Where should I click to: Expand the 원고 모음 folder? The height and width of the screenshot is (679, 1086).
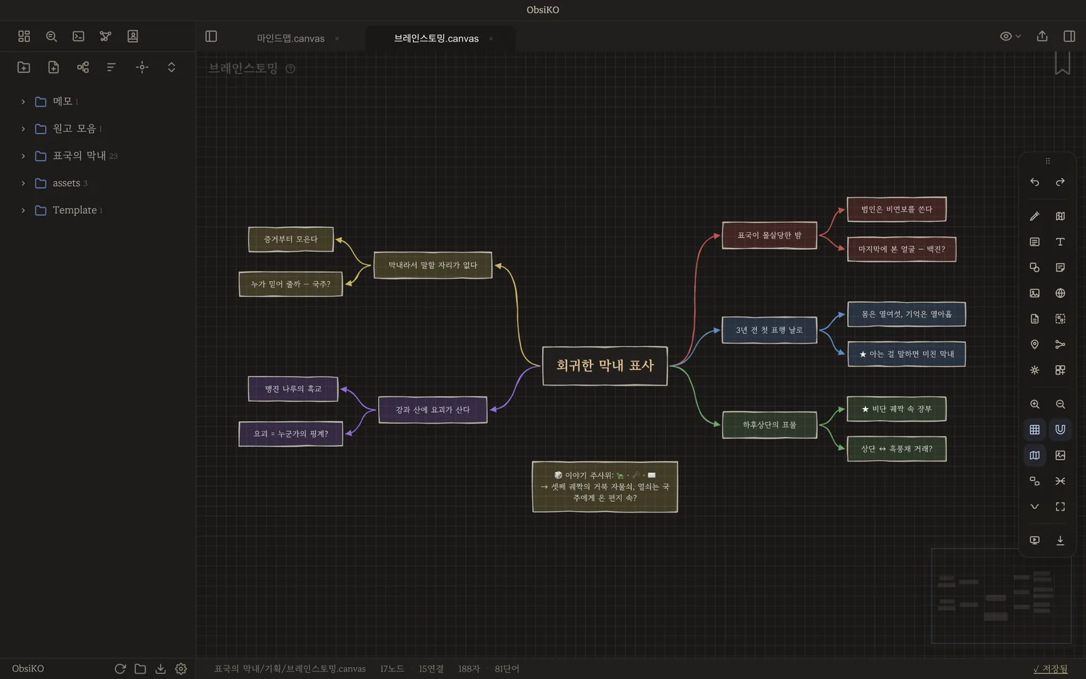23,128
